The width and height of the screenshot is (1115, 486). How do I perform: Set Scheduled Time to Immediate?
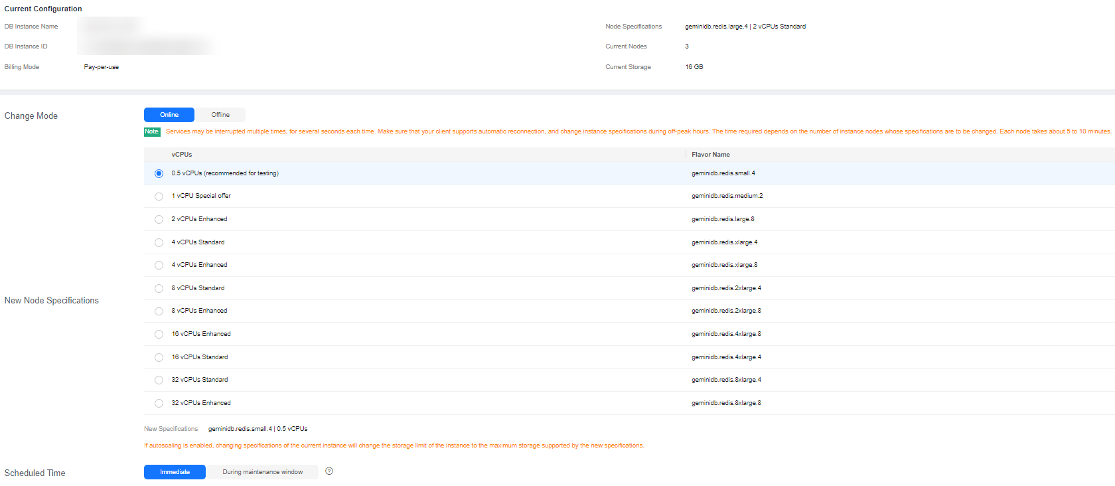[175, 472]
